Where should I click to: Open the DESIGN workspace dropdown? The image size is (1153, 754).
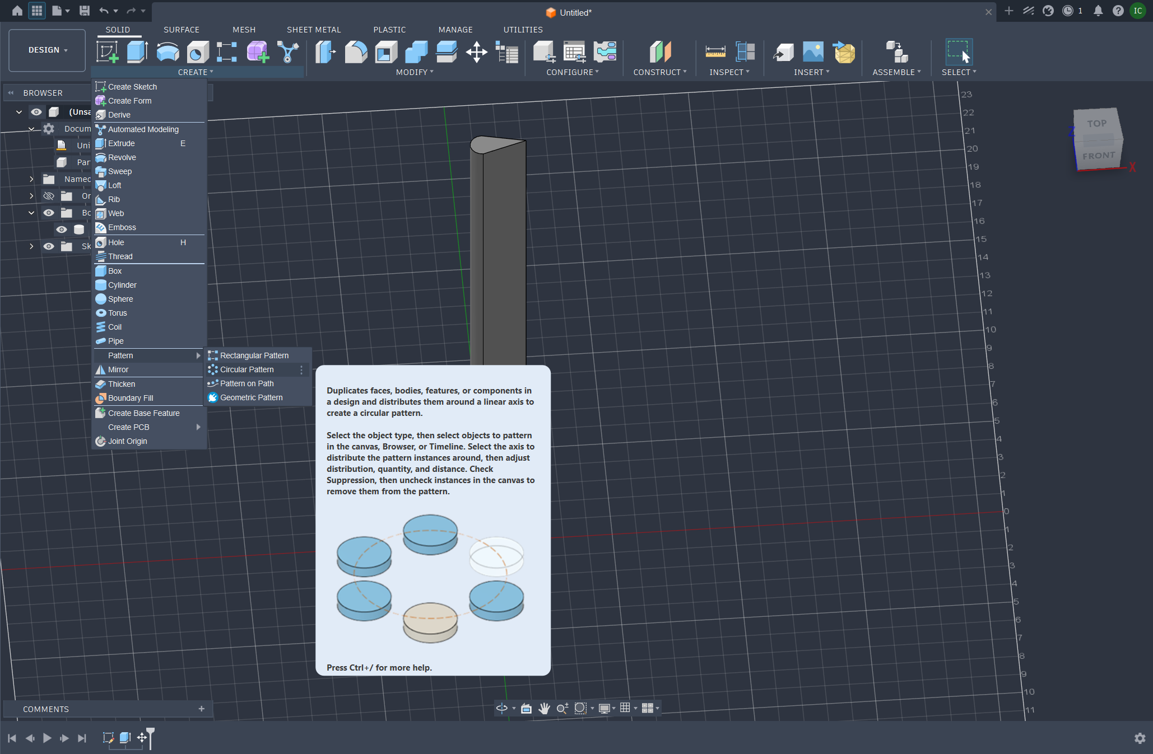48,50
